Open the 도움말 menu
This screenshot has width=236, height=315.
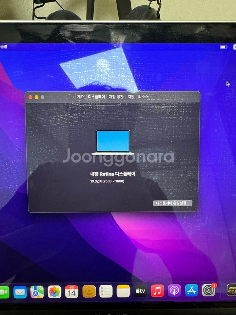click(x=3, y=47)
